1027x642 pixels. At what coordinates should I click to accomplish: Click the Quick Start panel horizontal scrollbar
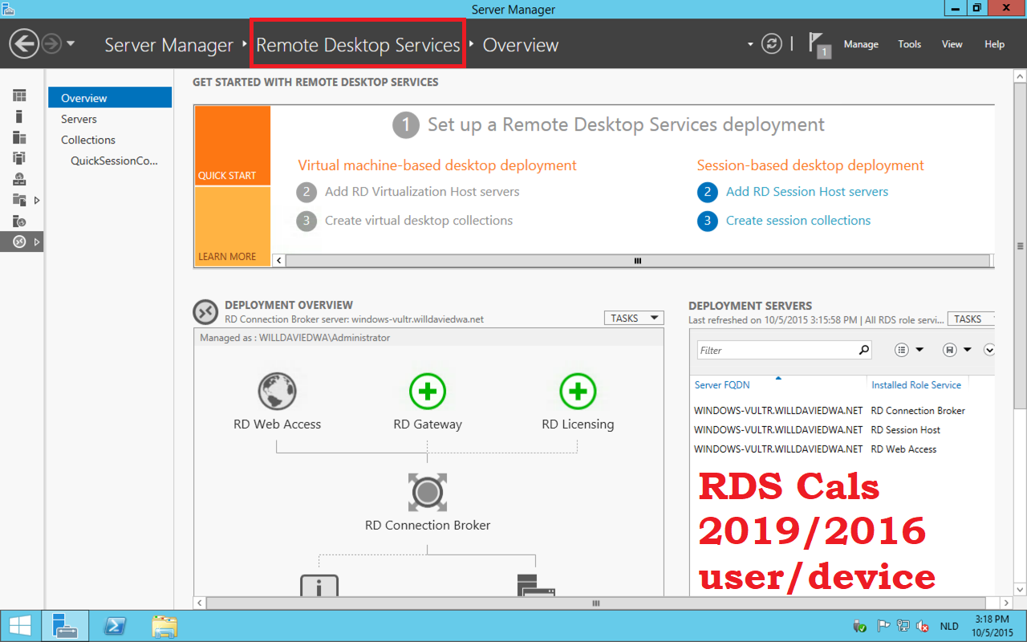pos(638,260)
